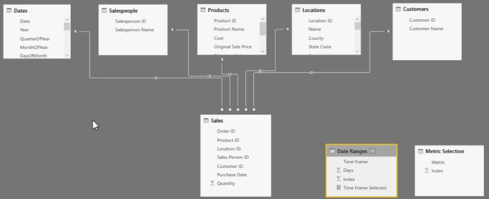Screen dimensions: 489x199
Task: Click the Dates table icon
Action: (x=9, y=11)
